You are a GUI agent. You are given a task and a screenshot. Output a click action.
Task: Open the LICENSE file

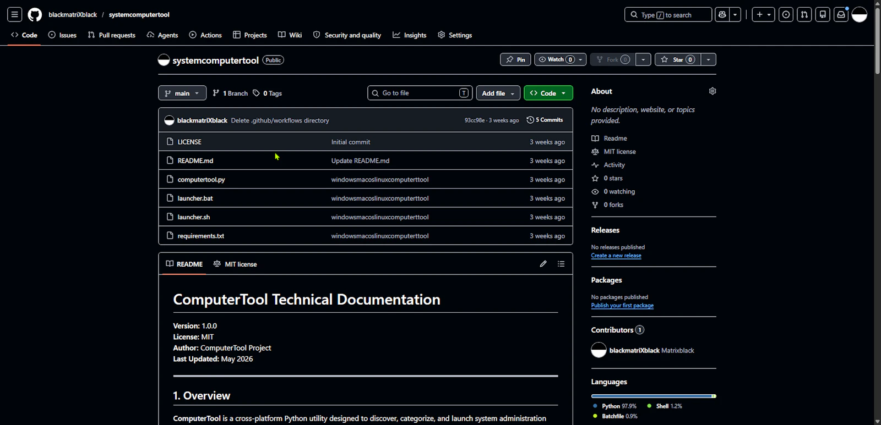tap(189, 142)
